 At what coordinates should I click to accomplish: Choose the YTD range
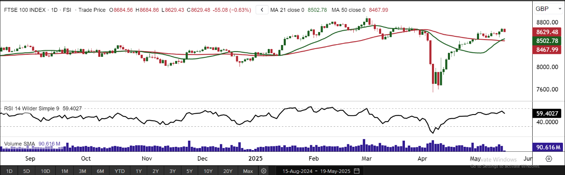tap(120, 171)
